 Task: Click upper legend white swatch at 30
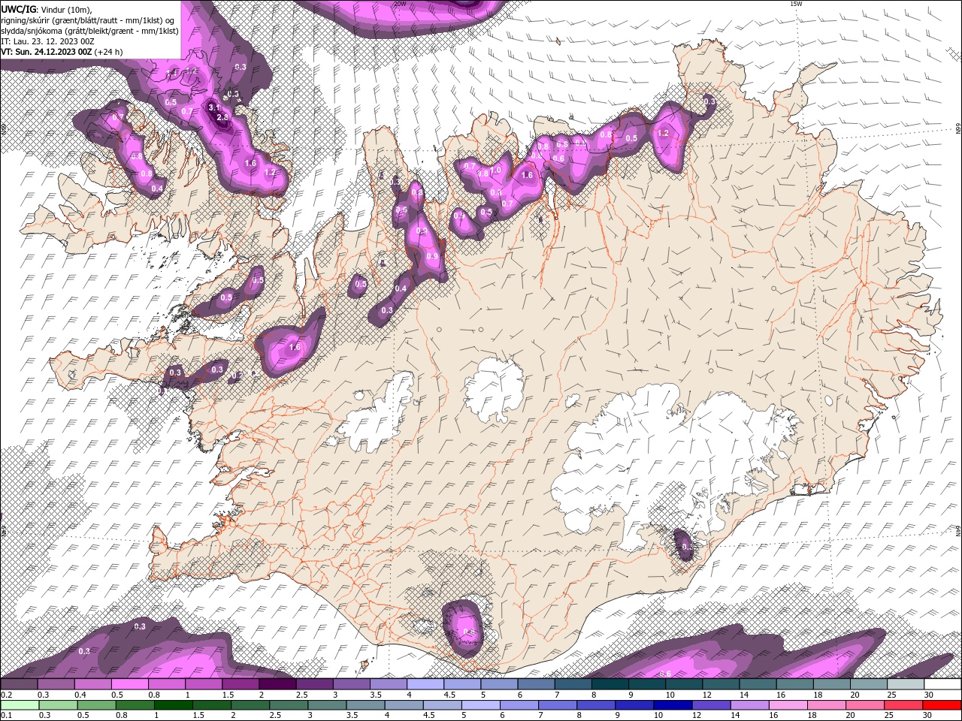(942, 685)
